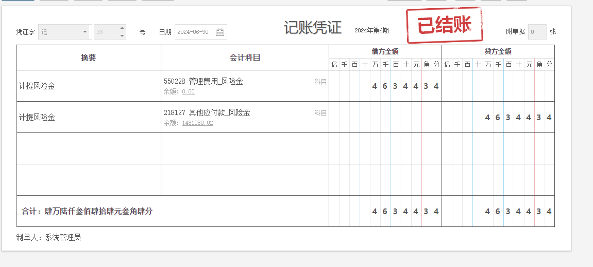Screen dimensions: 593x267
Task: Click the voucher number field showing 38
Action: tap(106, 32)
